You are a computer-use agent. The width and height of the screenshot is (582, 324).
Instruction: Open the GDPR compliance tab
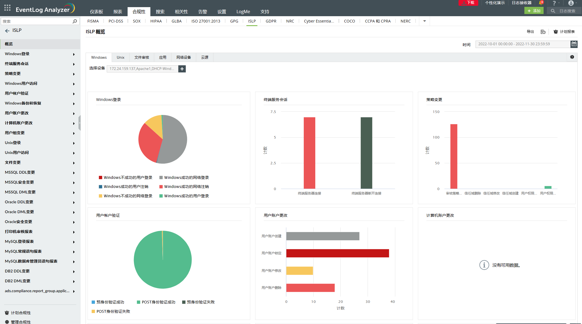point(271,21)
